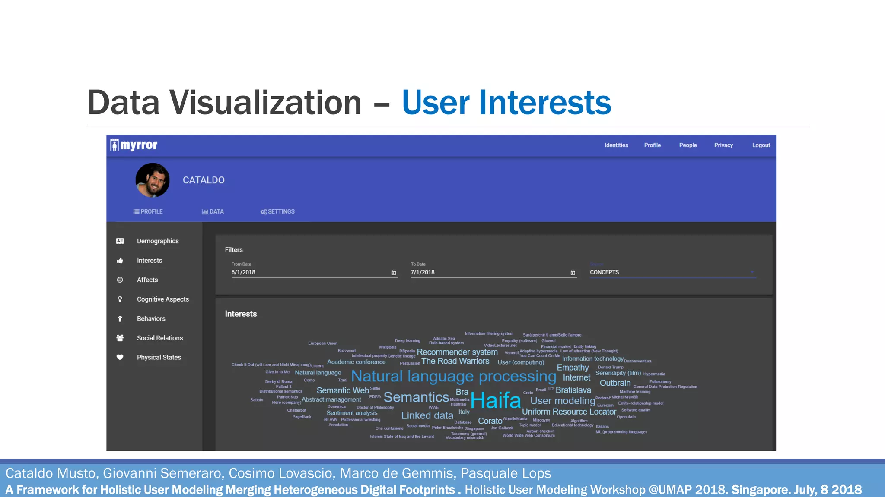Image resolution: width=885 pixels, height=497 pixels.
Task: Click 'Academic conference' in word cloud
Action: [357, 362]
